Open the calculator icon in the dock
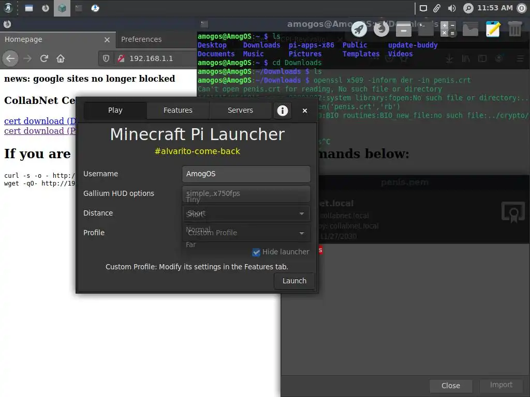 (448, 29)
